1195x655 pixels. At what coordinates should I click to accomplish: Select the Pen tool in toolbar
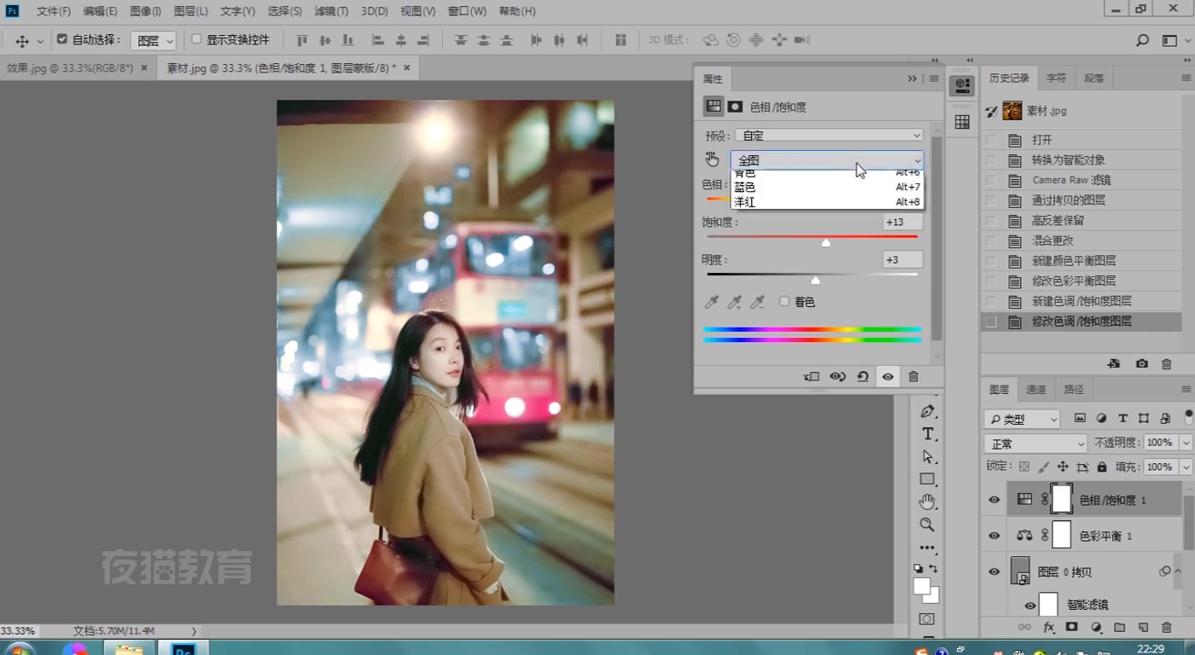[928, 411]
